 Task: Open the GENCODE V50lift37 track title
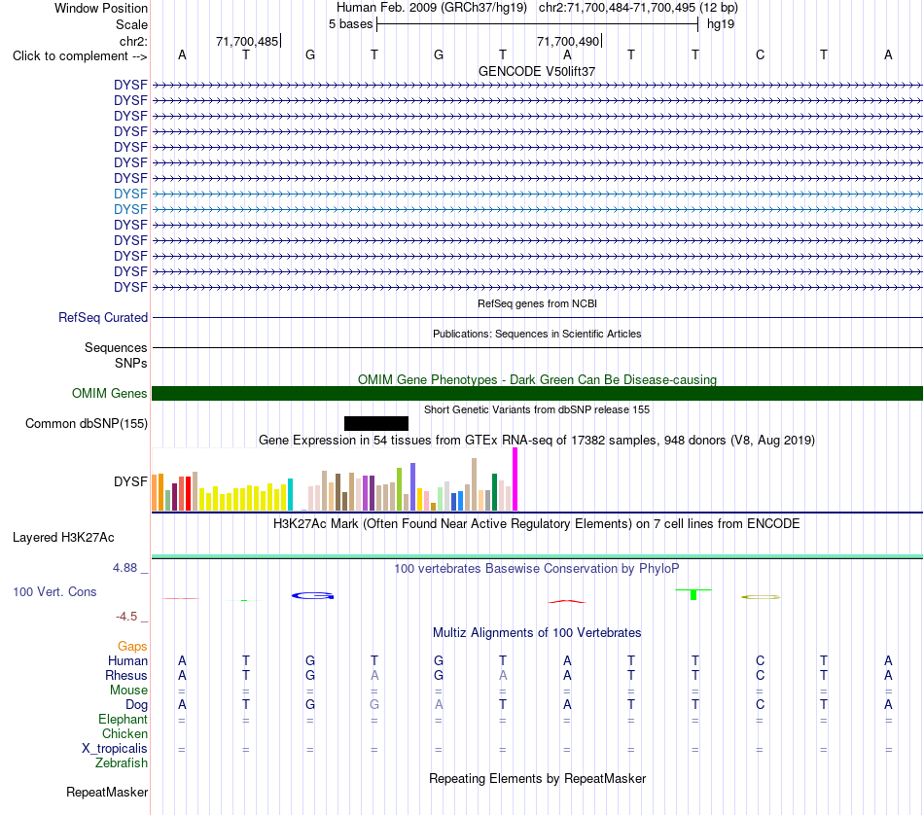pyautogui.click(x=537, y=71)
